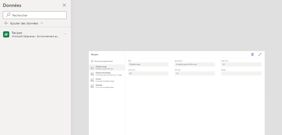Image resolution: width=282 pixels, height=135 pixels.
Task: Select the Recipes data source name
Action: [x=17, y=33]
